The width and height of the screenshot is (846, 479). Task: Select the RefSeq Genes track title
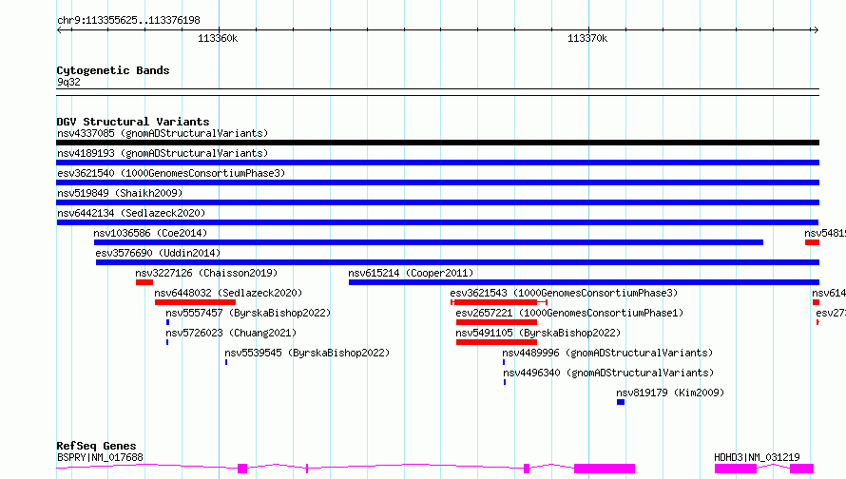tap(96, 446)
